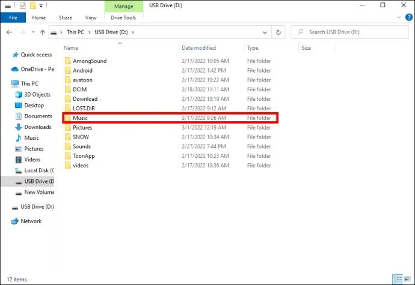Expand the chevron after USB Drive (D:) breadcrumb
The width and height of the screenshot is (415, 285).
133,32
